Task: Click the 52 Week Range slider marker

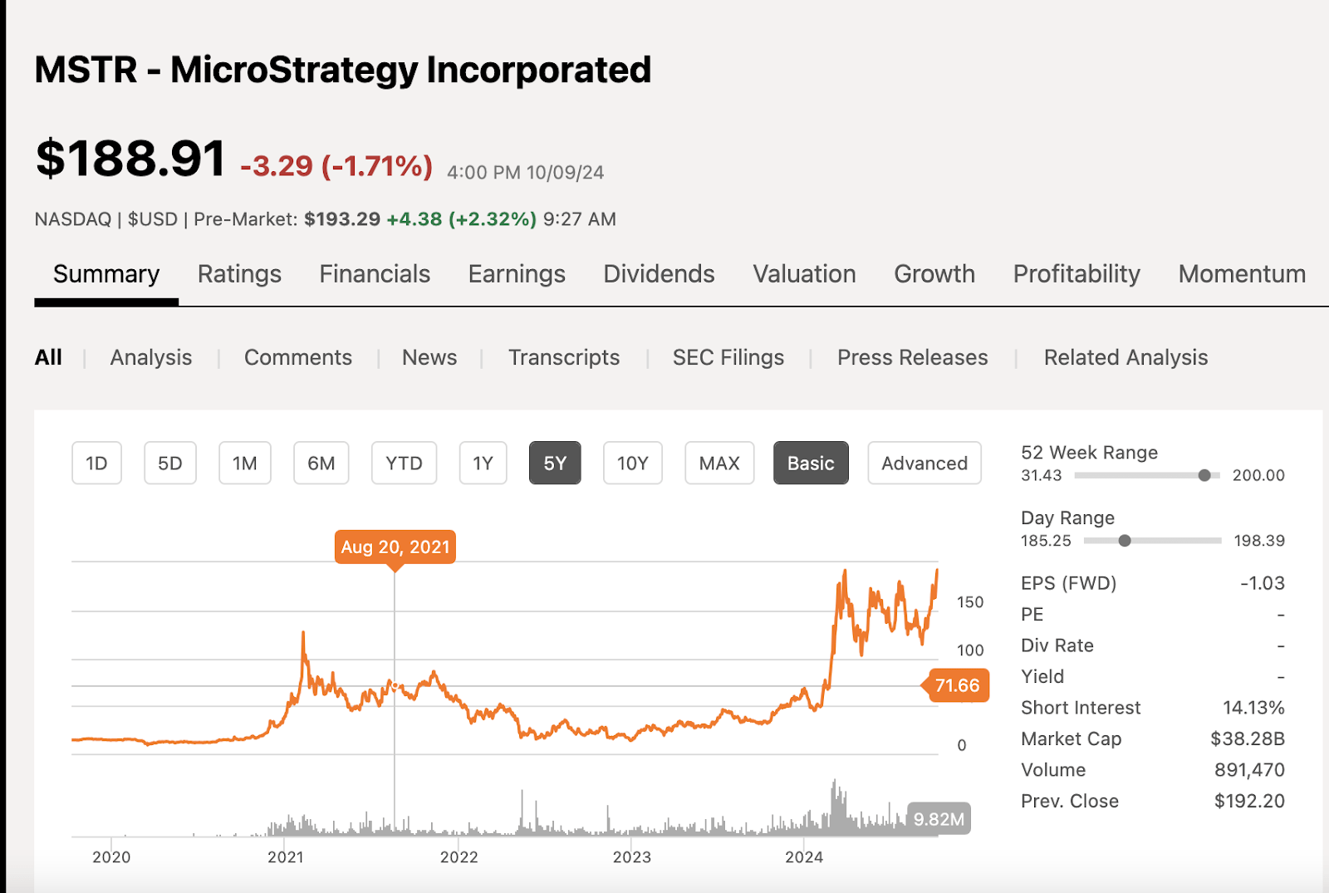Action: pos(1204,475)
